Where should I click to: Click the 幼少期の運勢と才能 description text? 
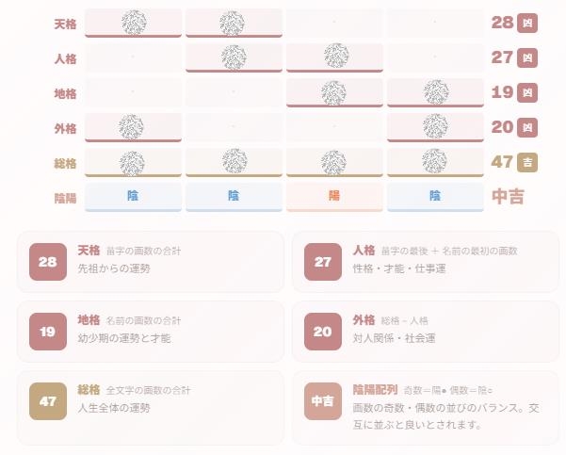pos(124,338)
